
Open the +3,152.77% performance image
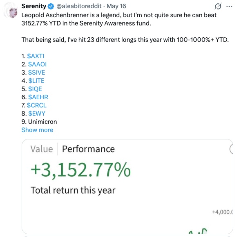point(127,187)
